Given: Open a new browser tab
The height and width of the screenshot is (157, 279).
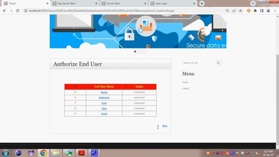Looking at the screenshot, I should click(202, 3).
